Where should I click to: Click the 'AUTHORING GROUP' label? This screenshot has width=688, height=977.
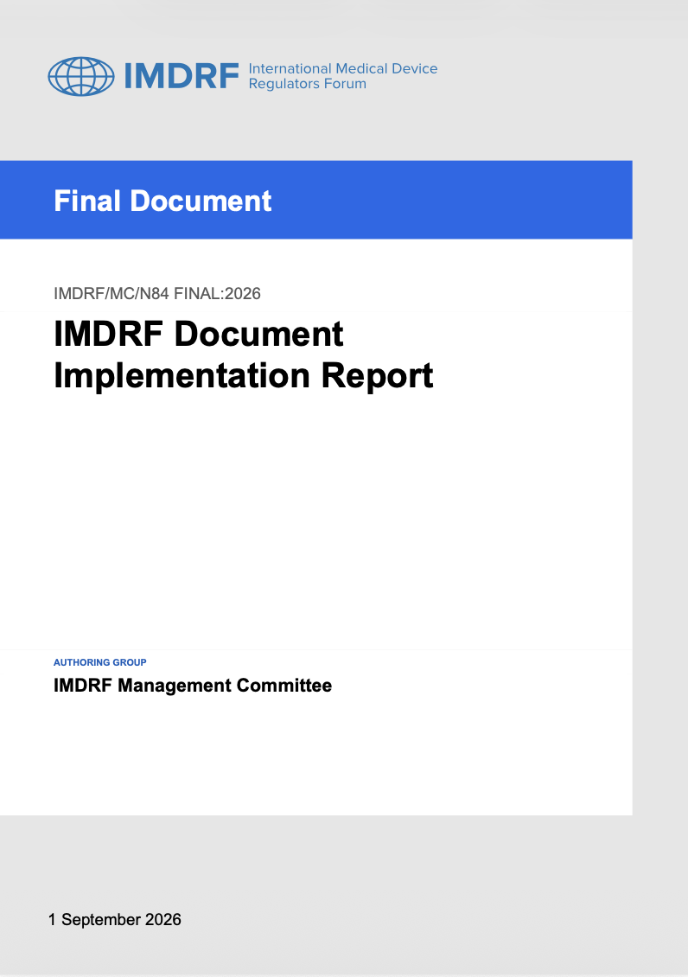point(99,662)
